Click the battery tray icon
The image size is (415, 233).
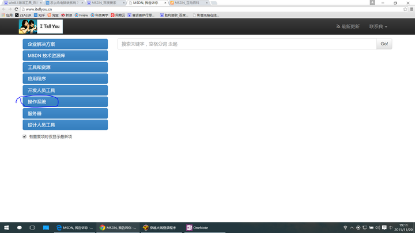(371, 227)
